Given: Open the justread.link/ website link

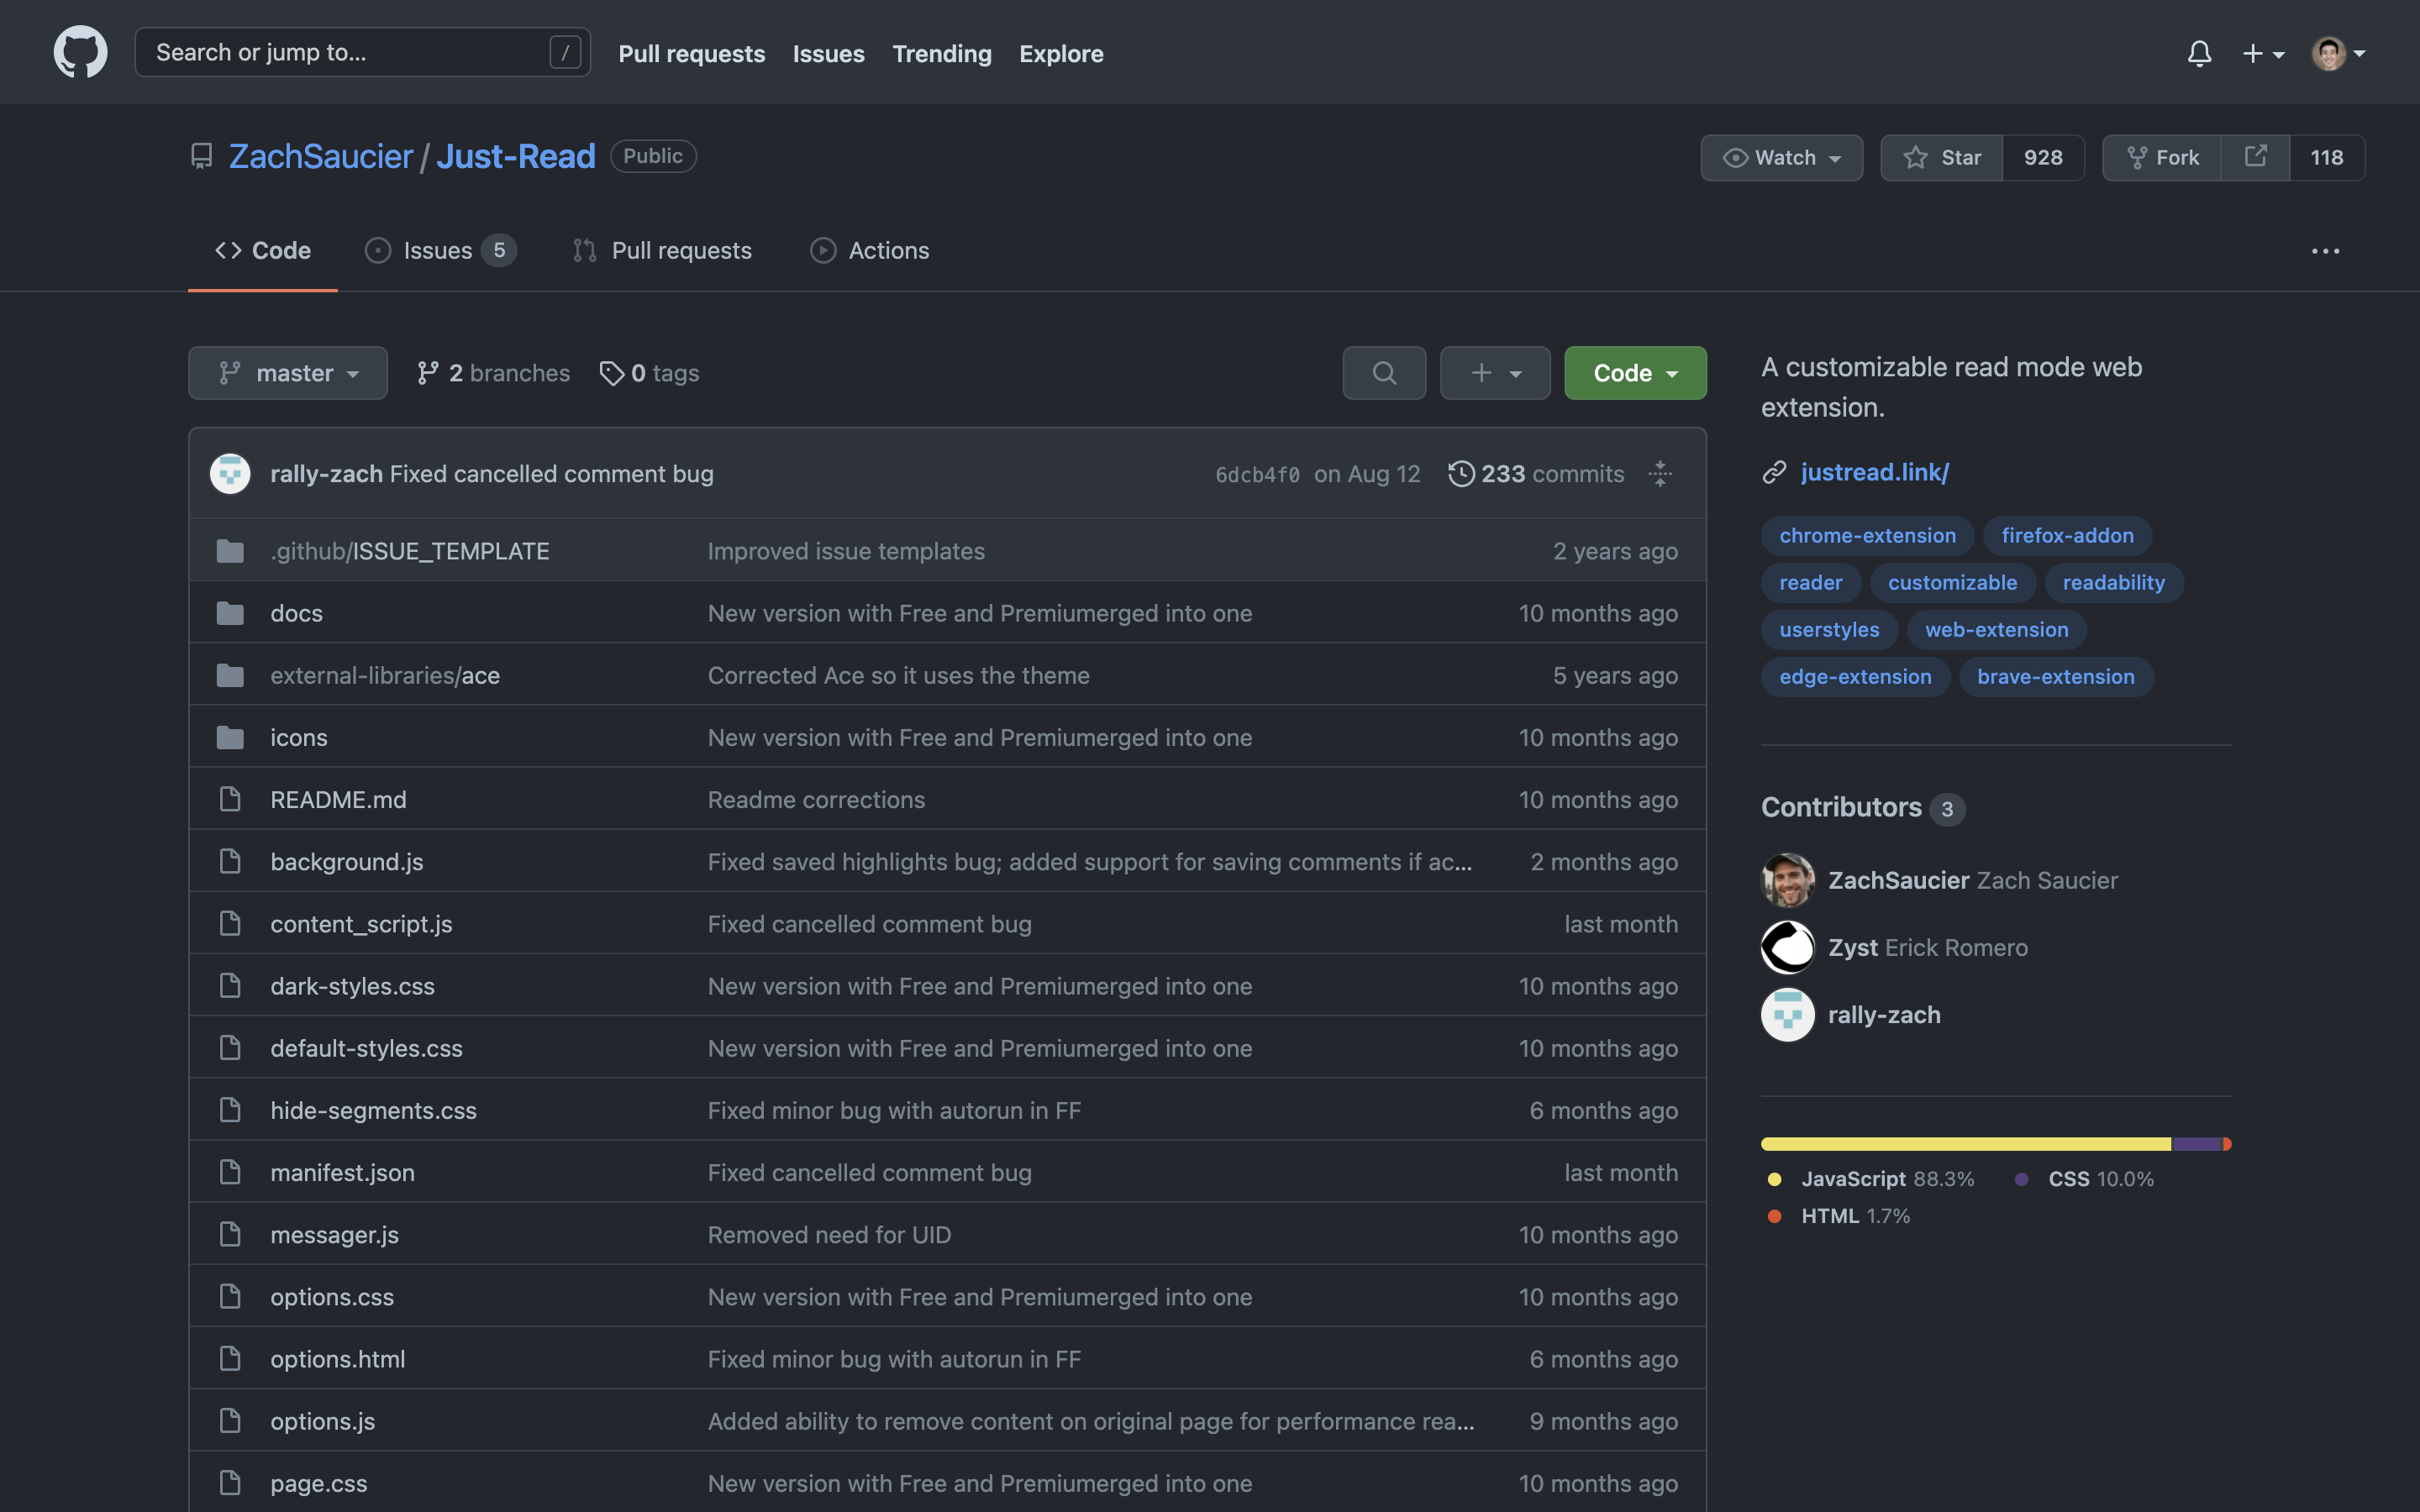Looking at the screenshot, I should coord(1874,472).
